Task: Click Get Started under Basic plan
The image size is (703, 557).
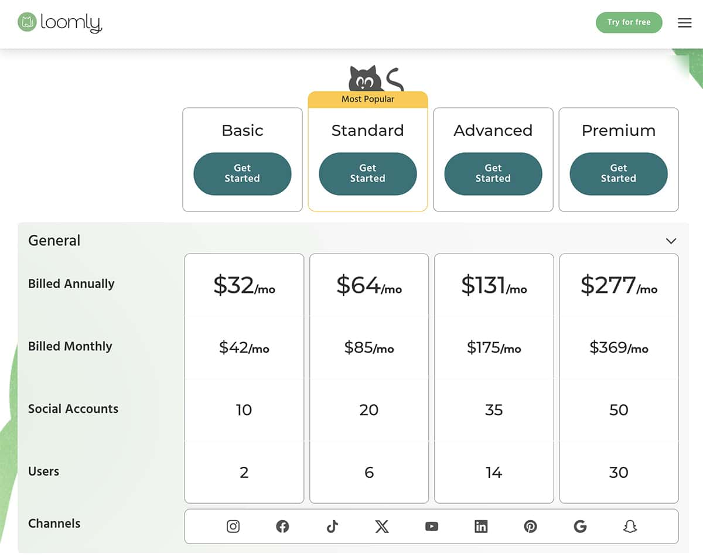Action: pyautogui.click(x=243, y=173)
